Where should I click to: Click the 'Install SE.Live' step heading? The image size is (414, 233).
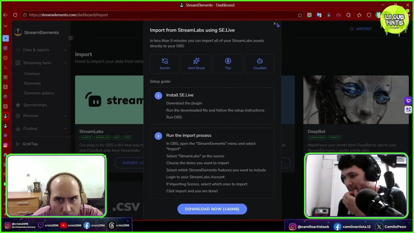[180, 95]
